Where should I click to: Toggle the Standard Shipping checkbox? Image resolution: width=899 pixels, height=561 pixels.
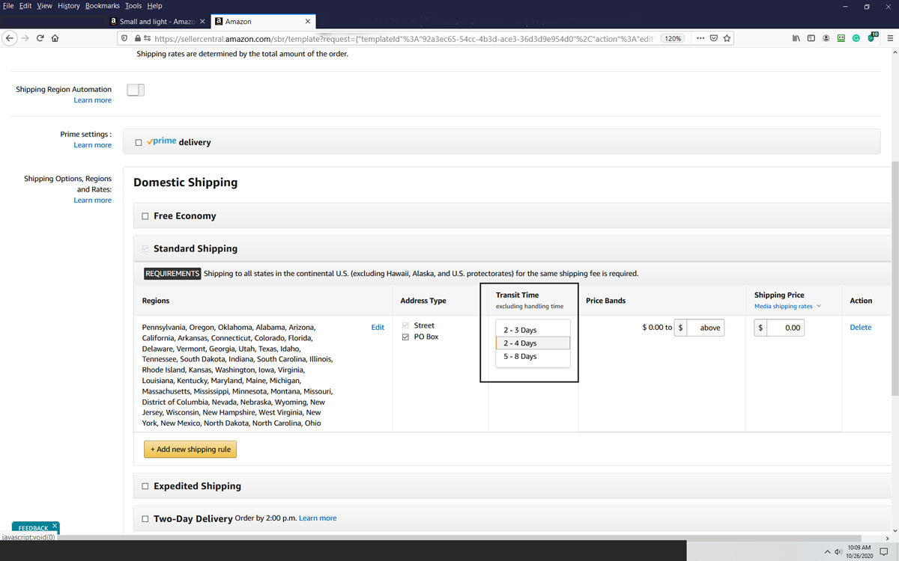pos(145,248)
